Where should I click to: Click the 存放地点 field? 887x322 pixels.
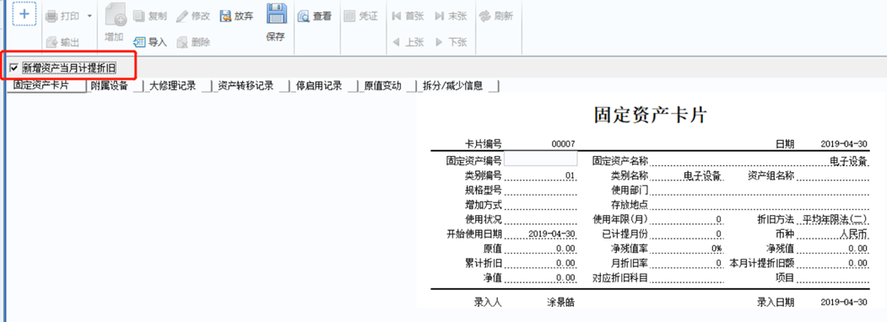point(760,205)
